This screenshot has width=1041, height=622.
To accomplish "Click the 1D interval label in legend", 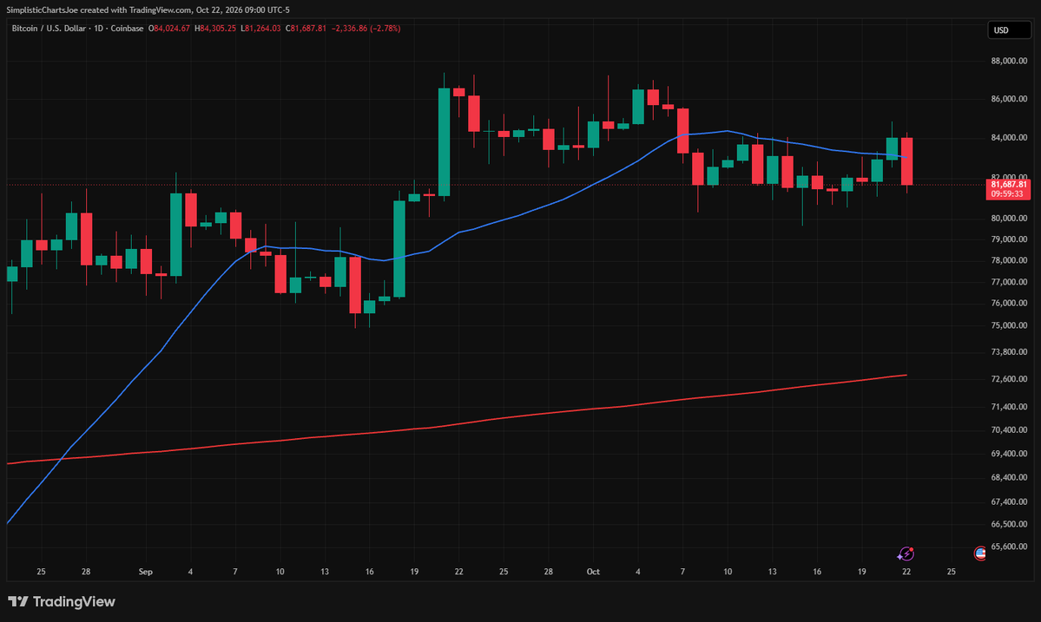I will click(x=98, y=29).
